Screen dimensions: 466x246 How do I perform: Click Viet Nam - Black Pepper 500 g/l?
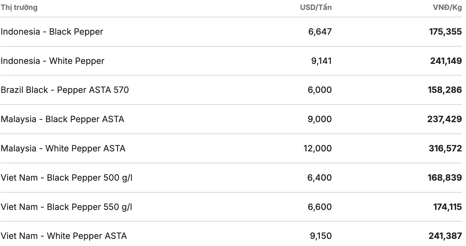(66, 178)
